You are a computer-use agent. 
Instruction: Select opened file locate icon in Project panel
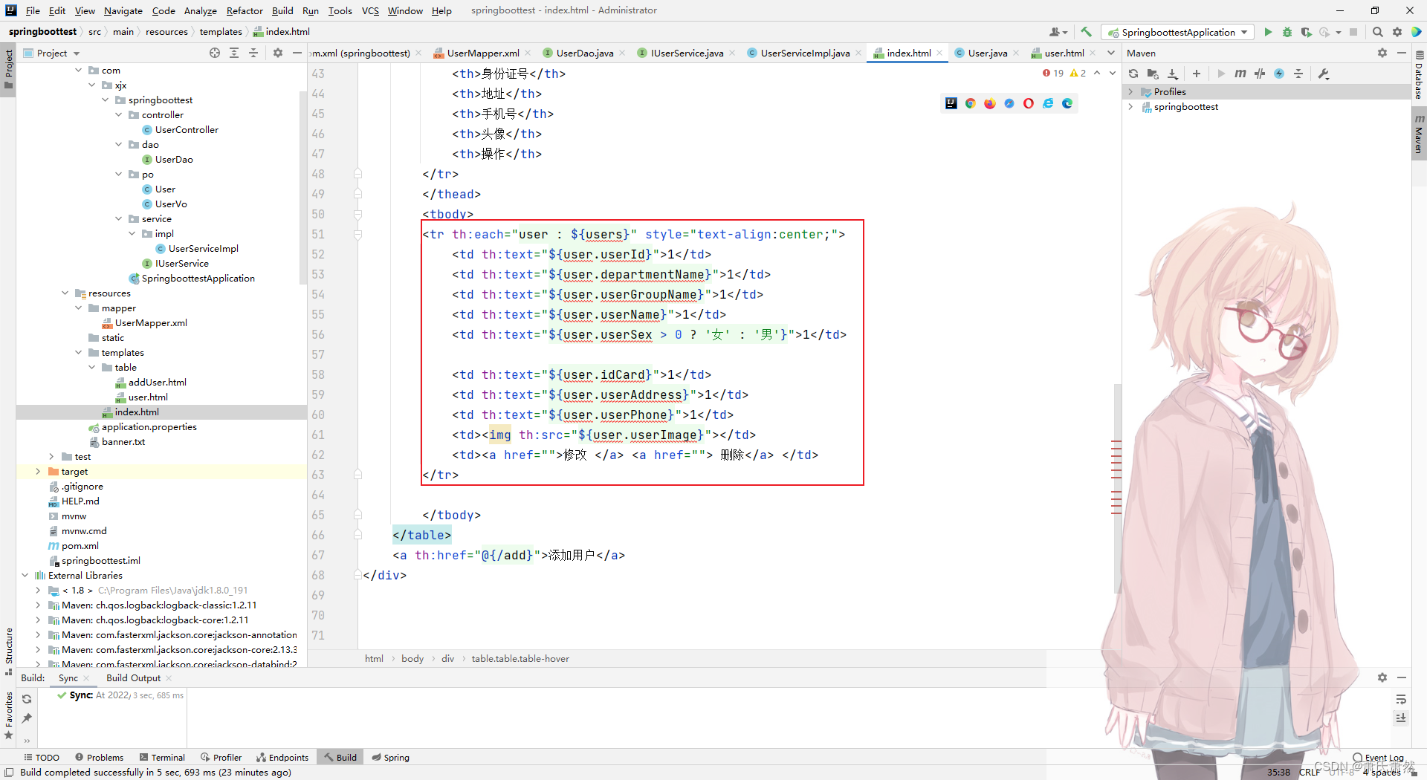coord(215,53)
